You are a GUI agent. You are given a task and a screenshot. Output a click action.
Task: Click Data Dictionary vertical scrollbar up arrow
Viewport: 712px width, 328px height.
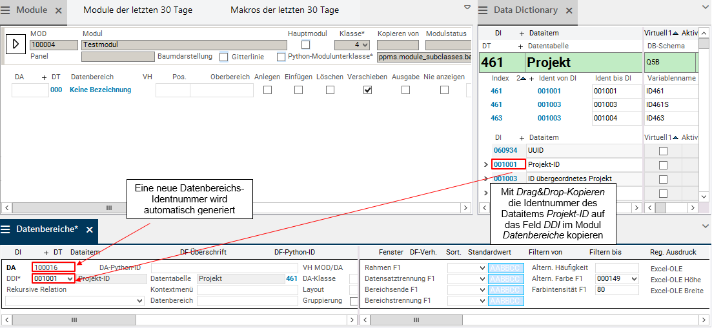(704, 33)
